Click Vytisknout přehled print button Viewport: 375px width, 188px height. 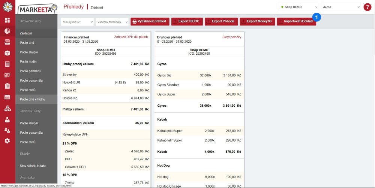150,21
